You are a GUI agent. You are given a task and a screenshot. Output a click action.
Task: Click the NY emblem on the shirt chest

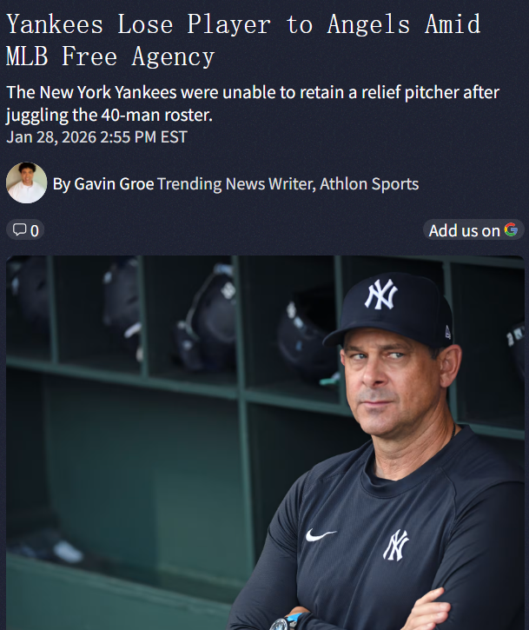click(x=396, y=545)
